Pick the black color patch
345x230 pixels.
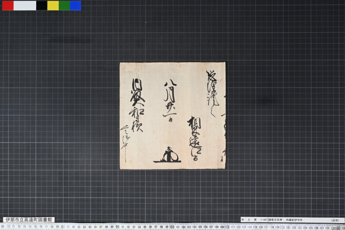[42, 6]
